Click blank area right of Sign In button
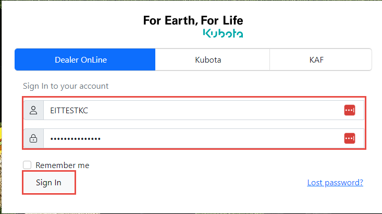This screenshot has height=214, width=382. [182, 183]
